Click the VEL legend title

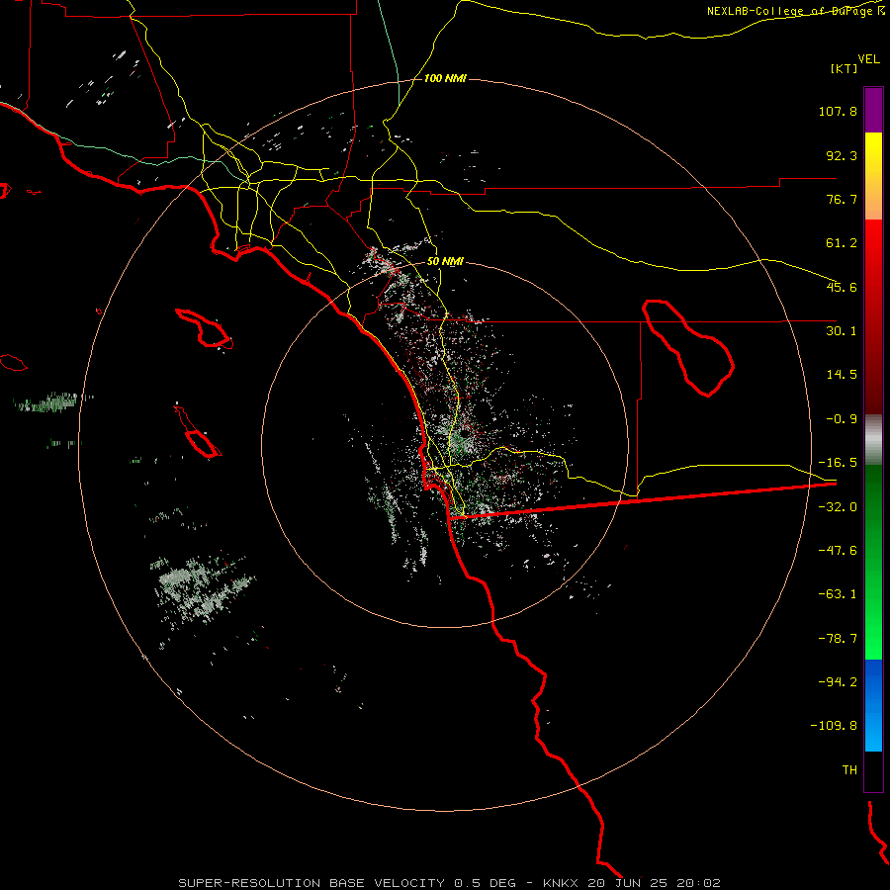click(x=869, y=59)
